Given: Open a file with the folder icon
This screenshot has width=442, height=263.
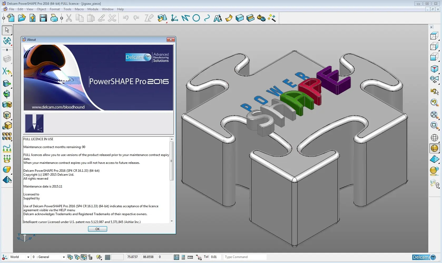Looking at the screenshot, I should [x=22, y=18].
